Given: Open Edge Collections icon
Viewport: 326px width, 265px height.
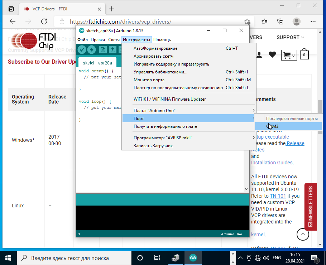Looking at the screenshot, I should click(x=280, y=21).
